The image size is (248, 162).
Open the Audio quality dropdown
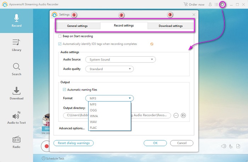point(109,69)
